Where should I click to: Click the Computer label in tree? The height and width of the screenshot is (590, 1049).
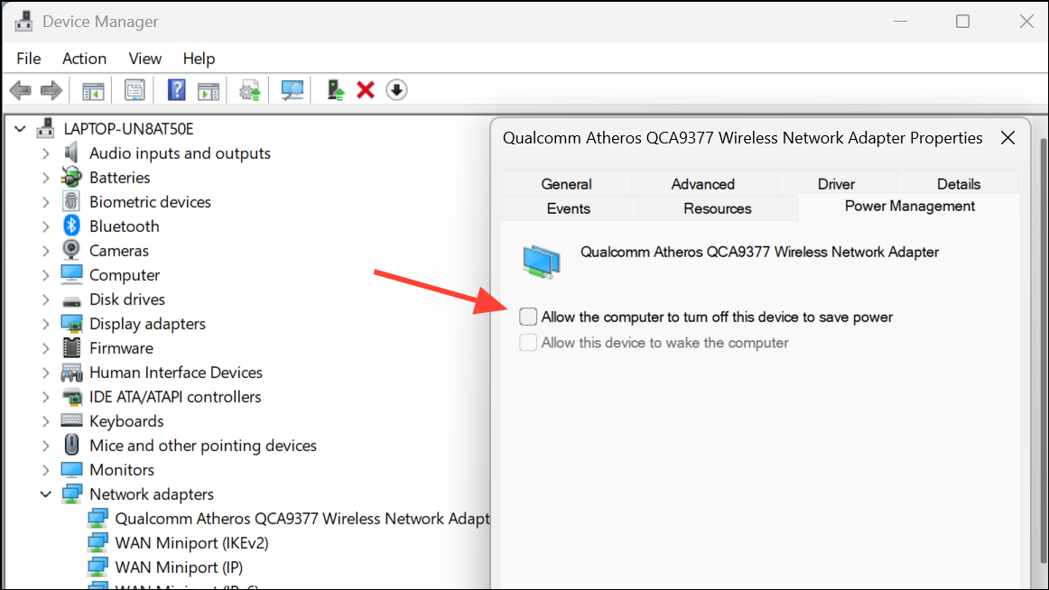click(125, 275)
